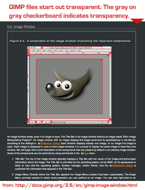Open the Filters menu in GIMP window
This screenshot has width=145, height=190.
pos(79,51)
